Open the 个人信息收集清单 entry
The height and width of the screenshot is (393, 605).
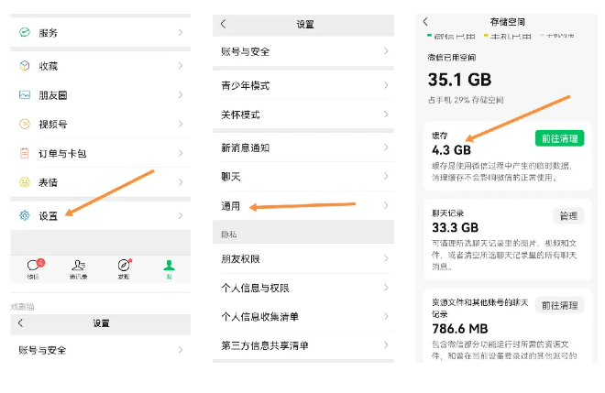pyautogui.click(x=260, y=317)
